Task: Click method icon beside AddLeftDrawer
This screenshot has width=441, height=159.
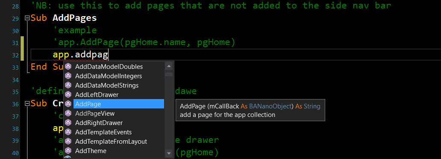Action: (68, 95)
